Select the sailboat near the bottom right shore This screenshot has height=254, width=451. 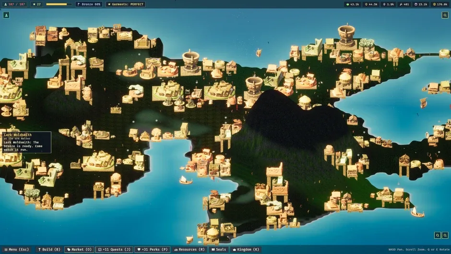(x=417, y=213)
